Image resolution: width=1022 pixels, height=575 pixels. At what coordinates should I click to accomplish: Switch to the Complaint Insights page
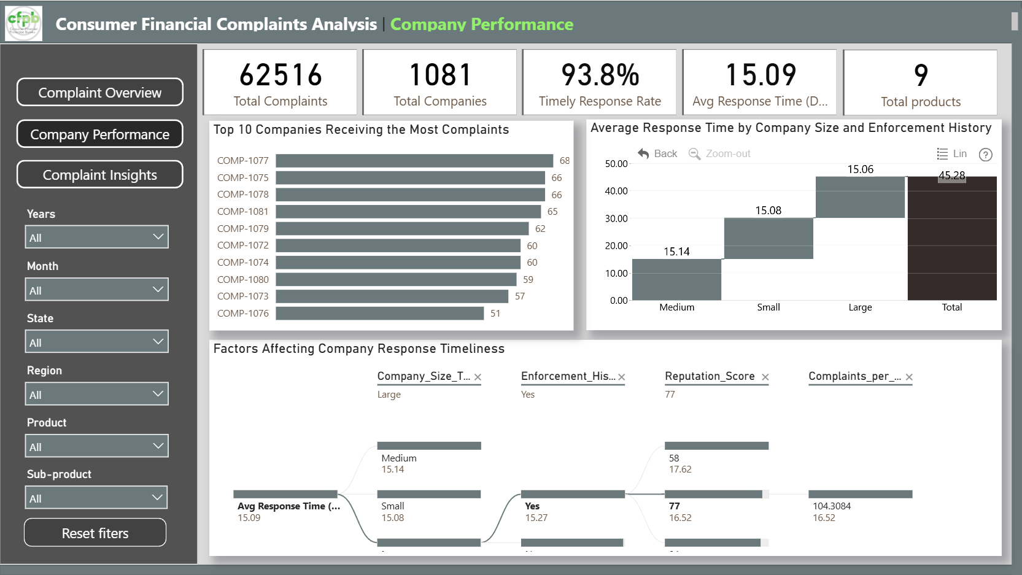tap(100, 175)
